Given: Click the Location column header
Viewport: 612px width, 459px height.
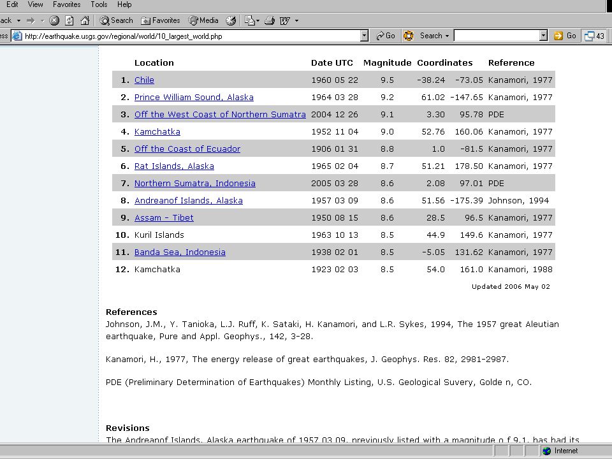Looking at the screenshot, I should [x=154, y=63].
